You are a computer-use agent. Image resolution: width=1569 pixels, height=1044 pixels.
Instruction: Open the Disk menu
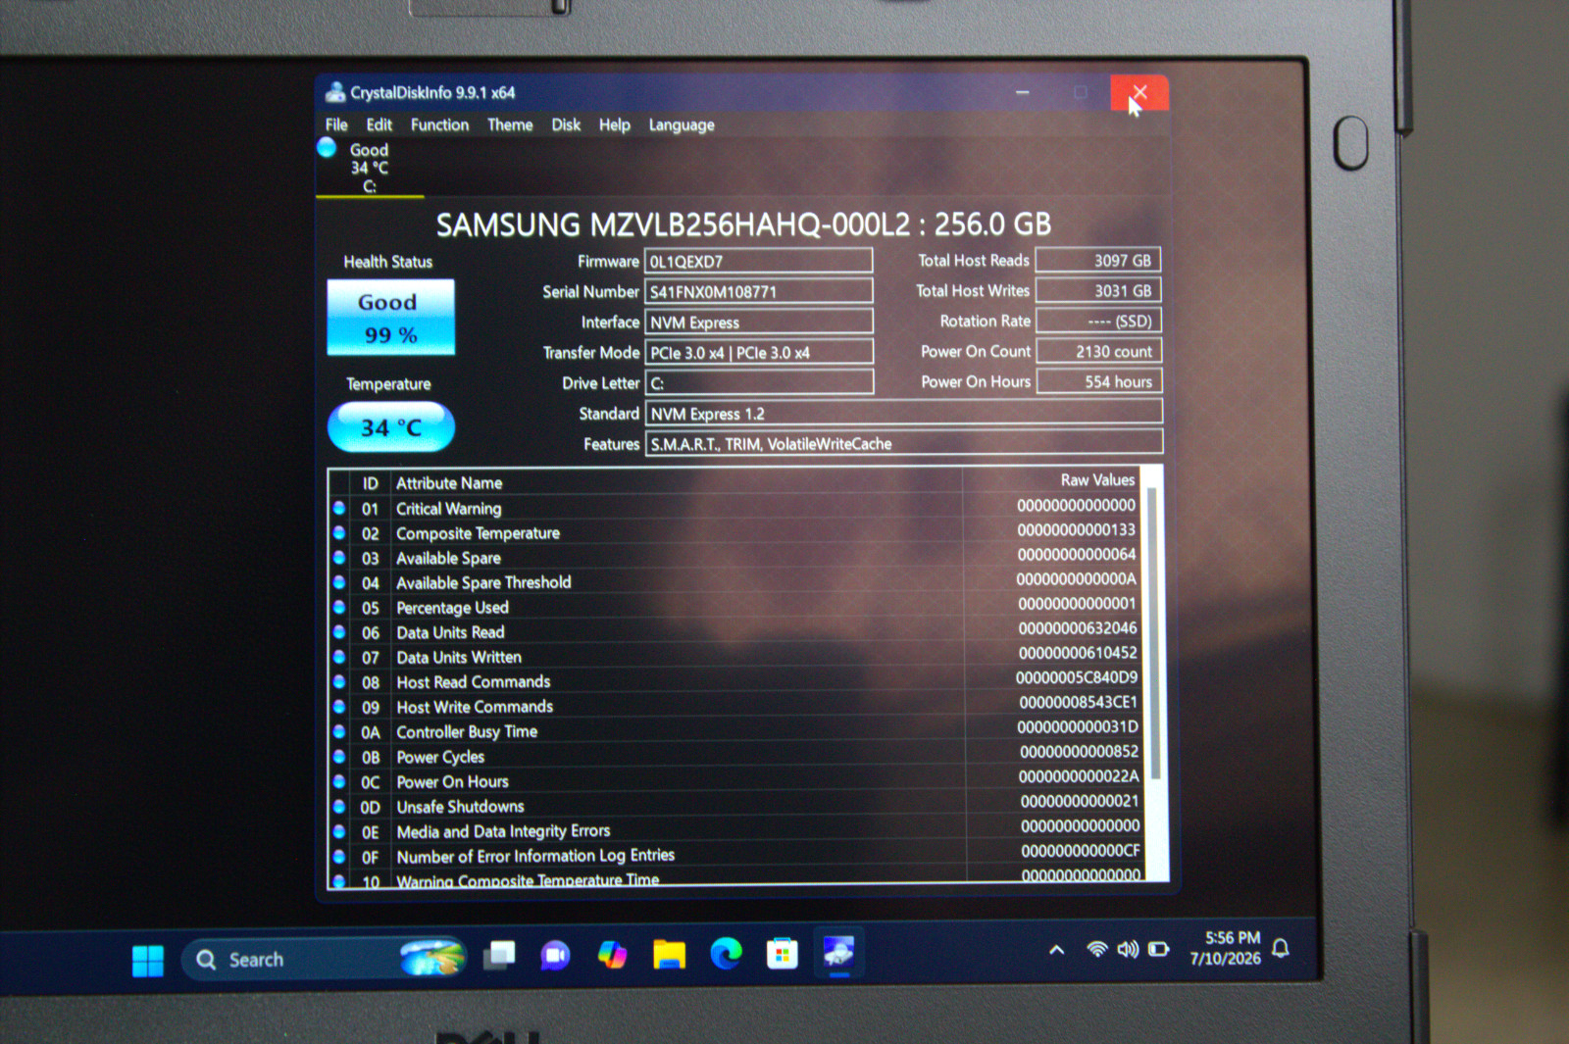(x=566, y=124)
